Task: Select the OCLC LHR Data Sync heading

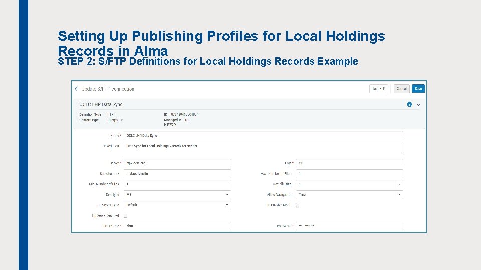Action: coord(101,104)
